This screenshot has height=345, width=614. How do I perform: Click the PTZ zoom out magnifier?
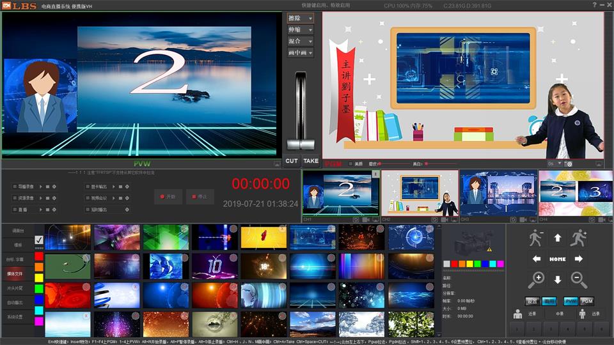click(x=579, y=279)
